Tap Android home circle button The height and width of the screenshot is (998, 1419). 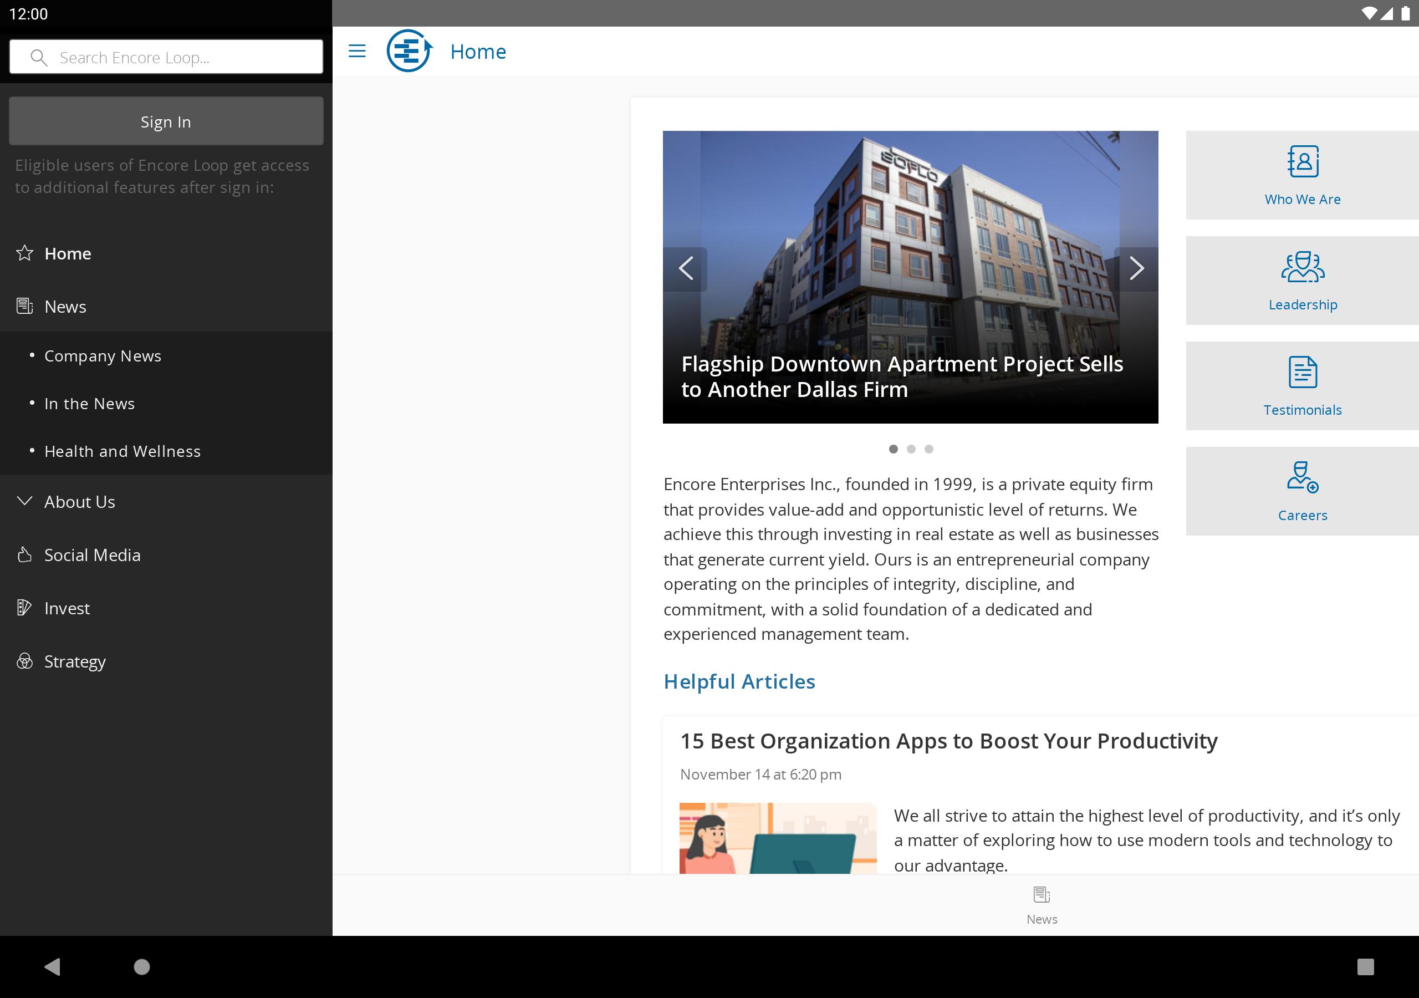pyautogui.click(x=142, y=966)
